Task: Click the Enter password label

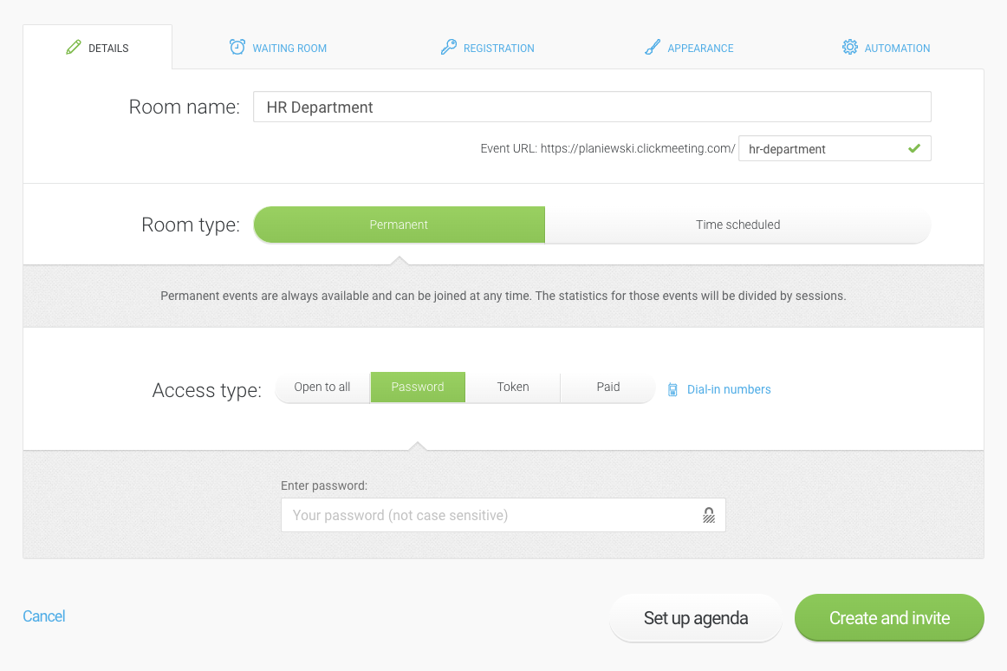Action: [324, 485]
